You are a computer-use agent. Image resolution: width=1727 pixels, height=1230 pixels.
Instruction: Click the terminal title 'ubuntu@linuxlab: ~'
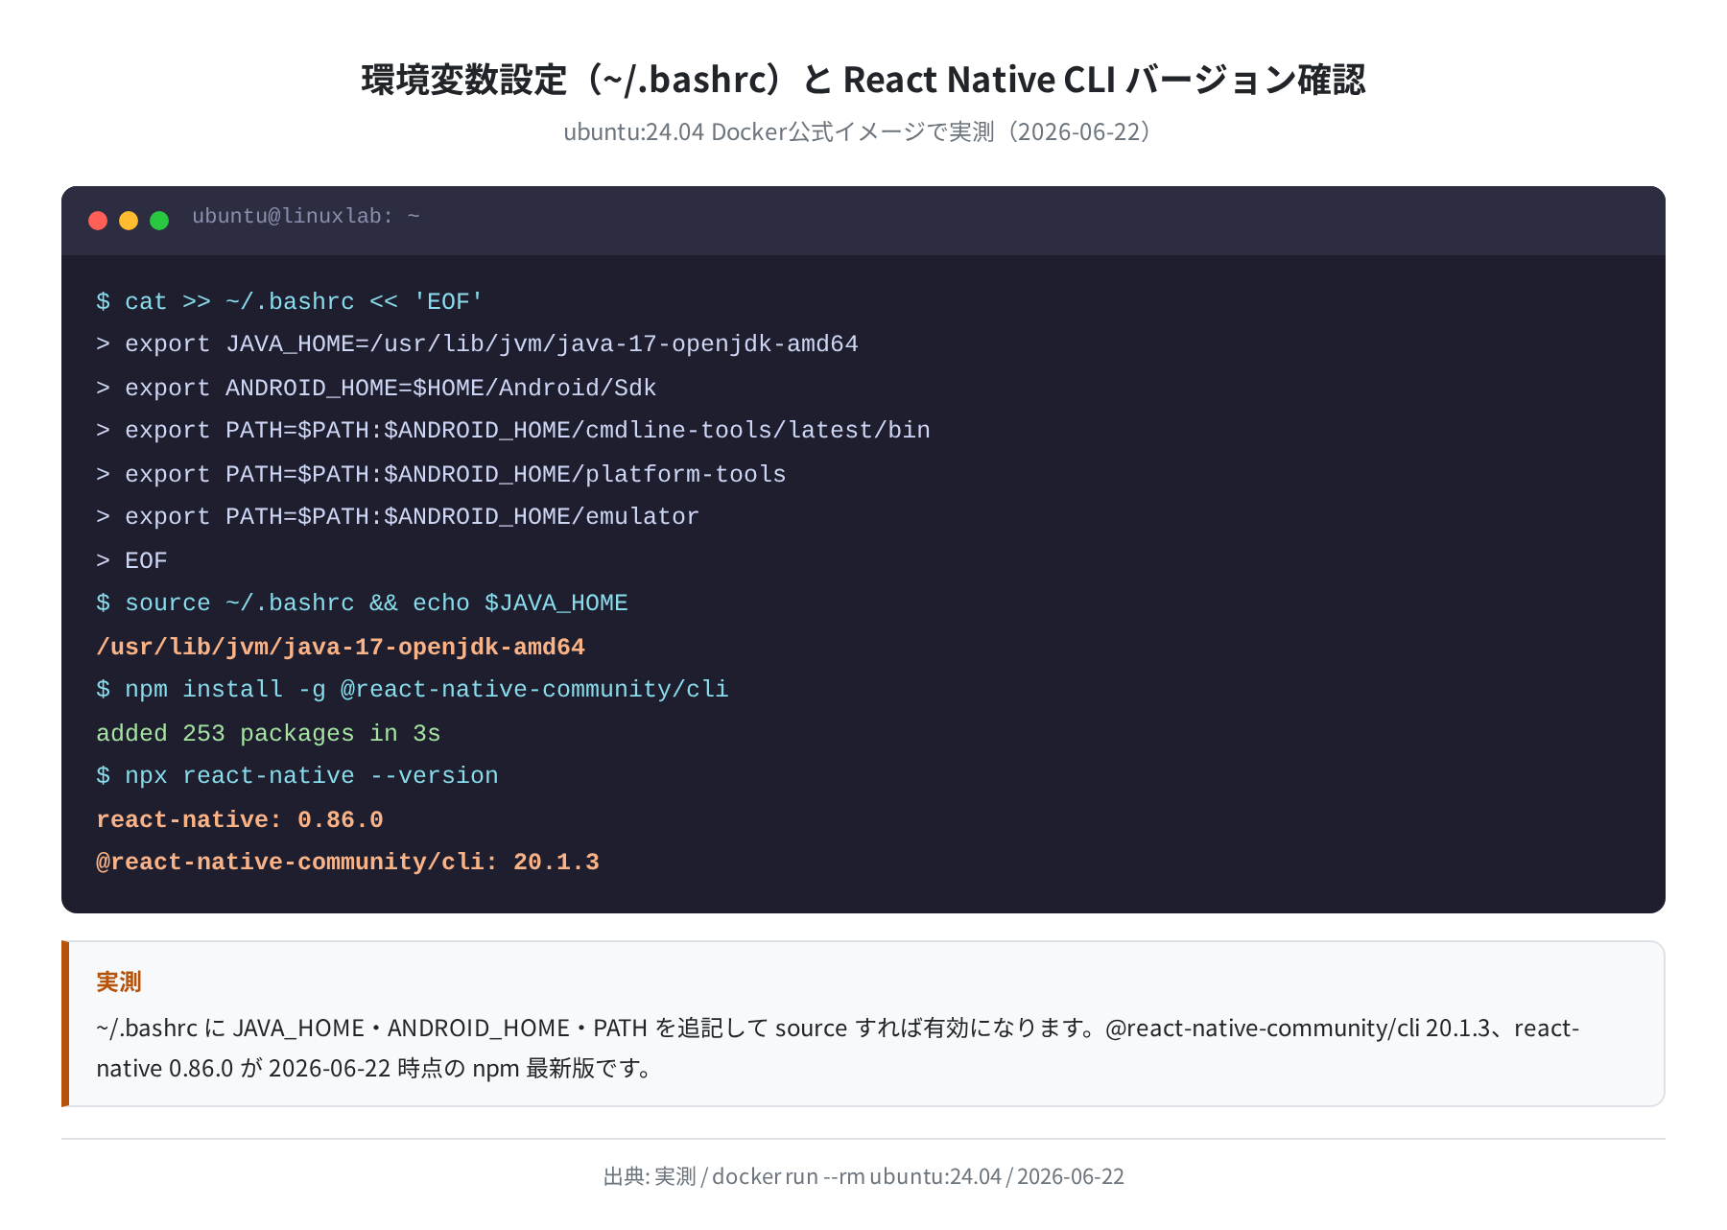click(x=306, y=217)
